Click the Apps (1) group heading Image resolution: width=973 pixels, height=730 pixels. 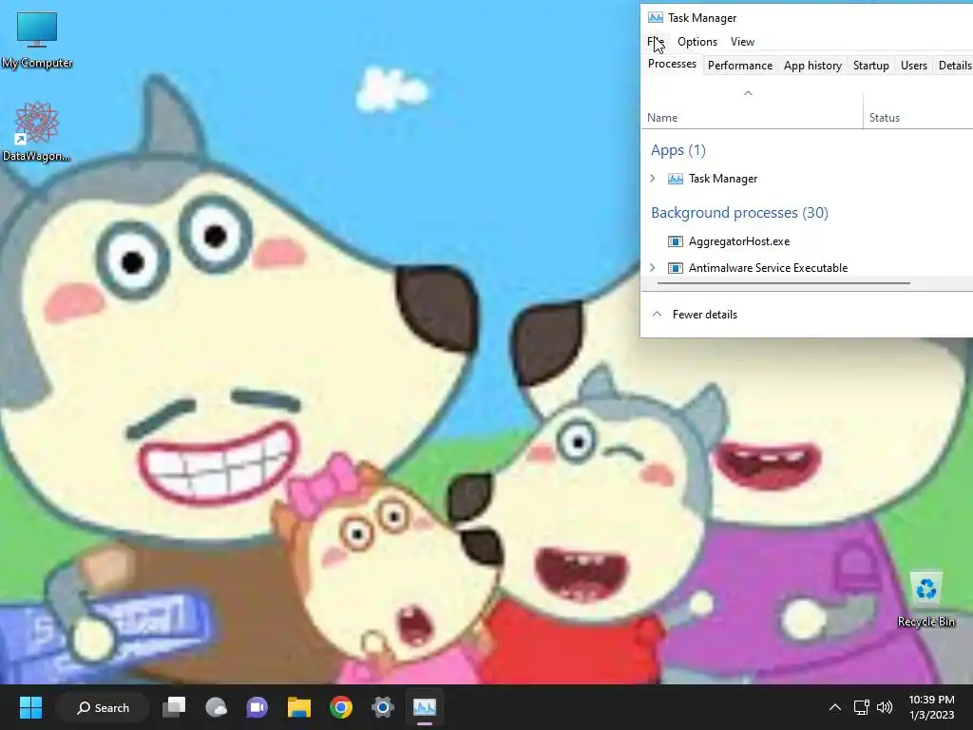tap(678, 150)
